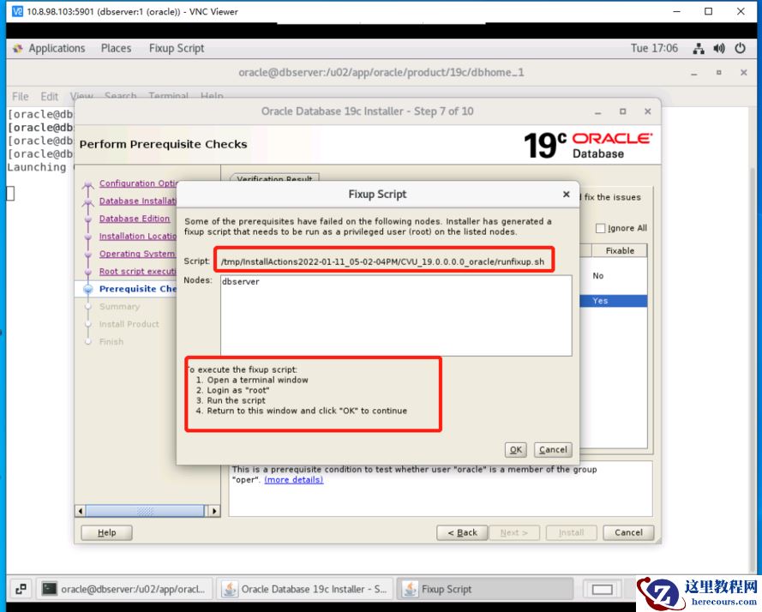Switch to oracle@dbserver terminal taskbar item
The height and width of the screenshot is (612, 762).
pyautogui.click(x=125, y=589)
